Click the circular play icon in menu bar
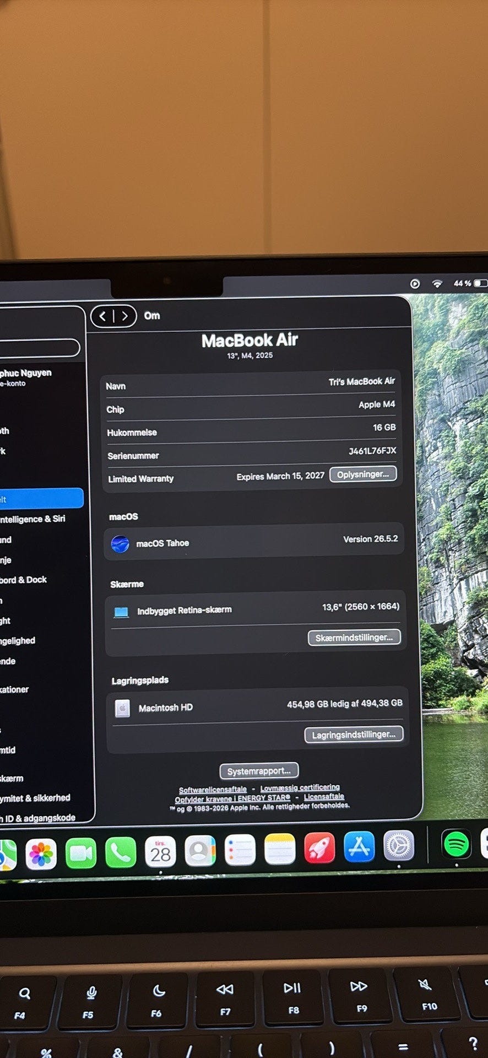Viewport: 488px width, 1058px height. [415, 284]
